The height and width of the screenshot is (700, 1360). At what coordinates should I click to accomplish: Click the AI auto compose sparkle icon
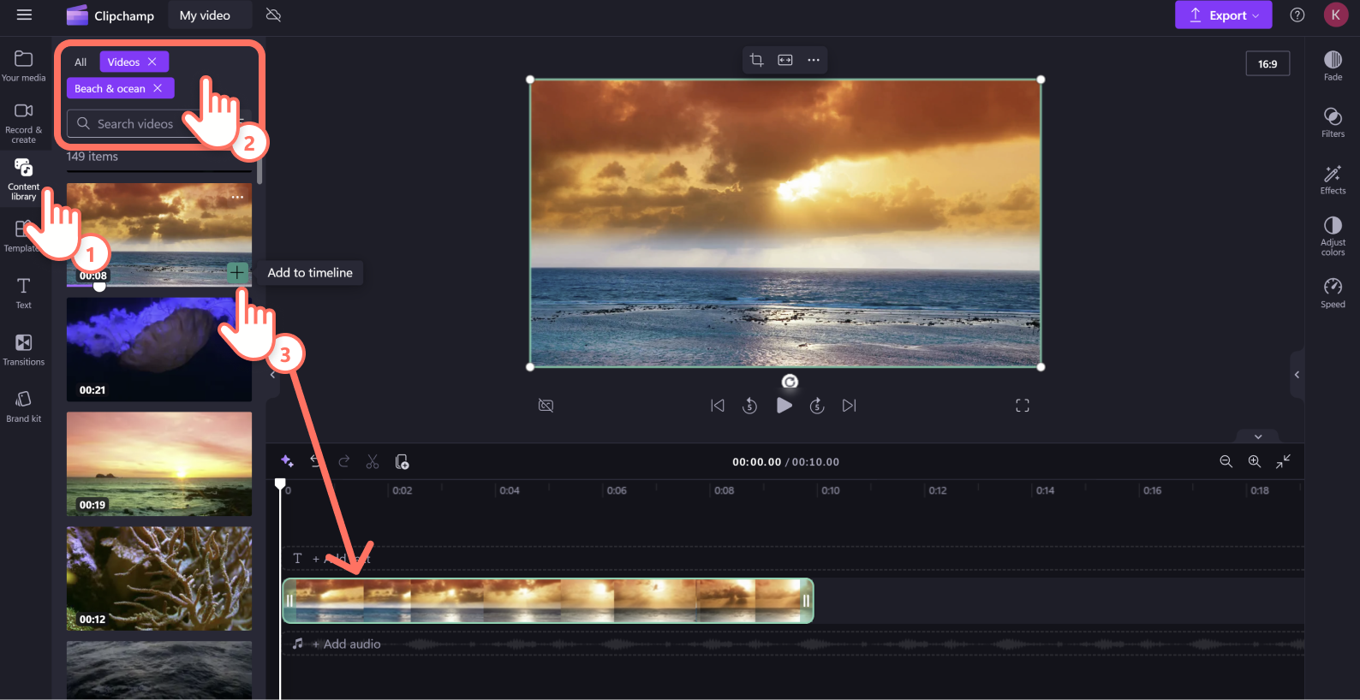287,461
